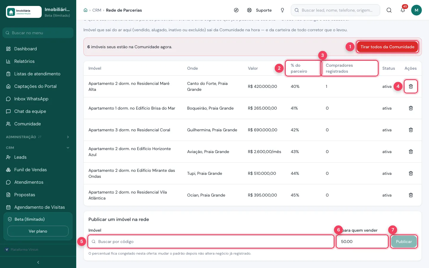The width and height of the screenshot is (429, 268).
Task: Focus the header lead search field
Action: pos(335,10)
